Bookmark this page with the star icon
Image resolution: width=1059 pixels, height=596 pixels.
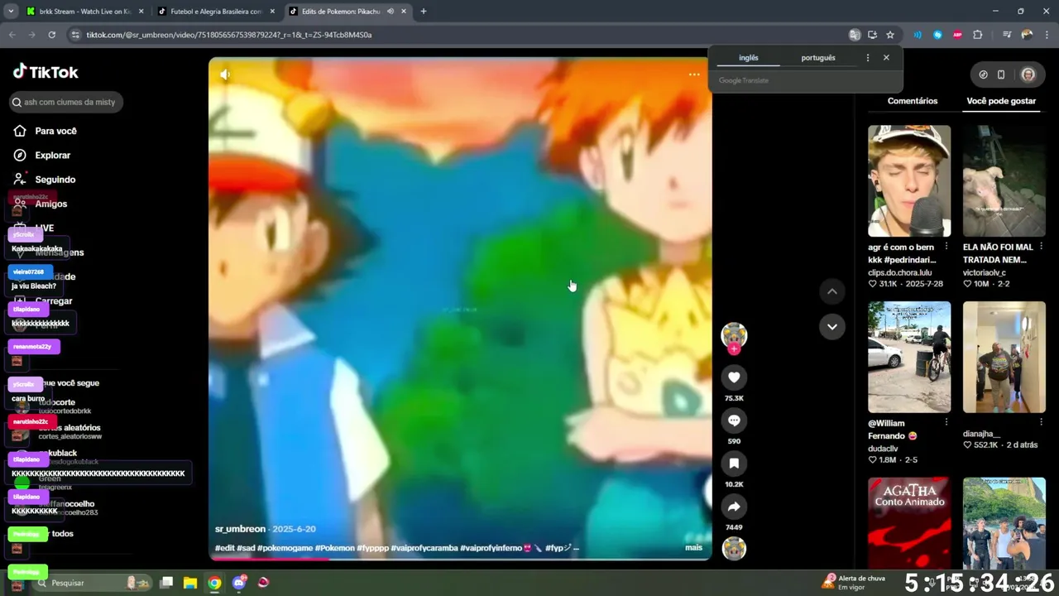click(890, 35)
